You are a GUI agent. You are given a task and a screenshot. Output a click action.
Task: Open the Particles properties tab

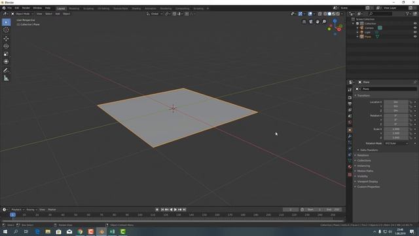pyautogui.click(x=350, y=142)
